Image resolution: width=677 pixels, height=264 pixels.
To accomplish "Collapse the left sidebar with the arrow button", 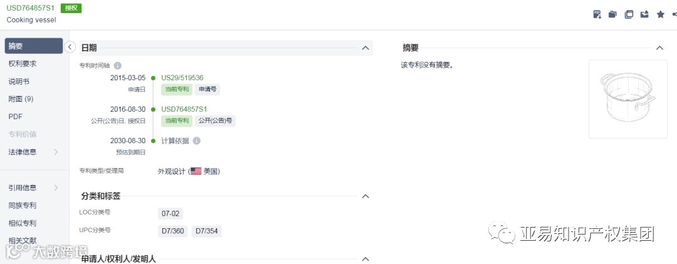I will pos(70,47).
